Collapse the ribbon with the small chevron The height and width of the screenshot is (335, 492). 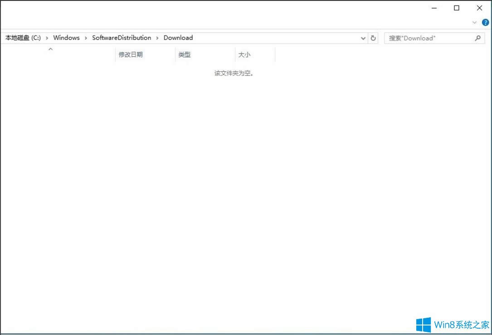(474, 22)
